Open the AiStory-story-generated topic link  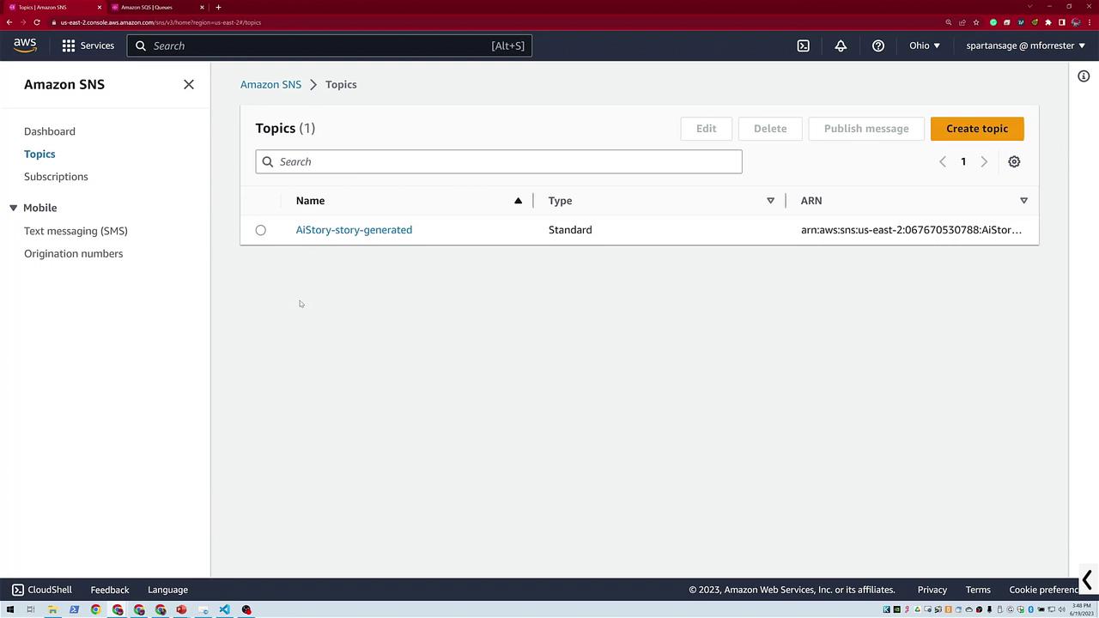pos(354,230)
